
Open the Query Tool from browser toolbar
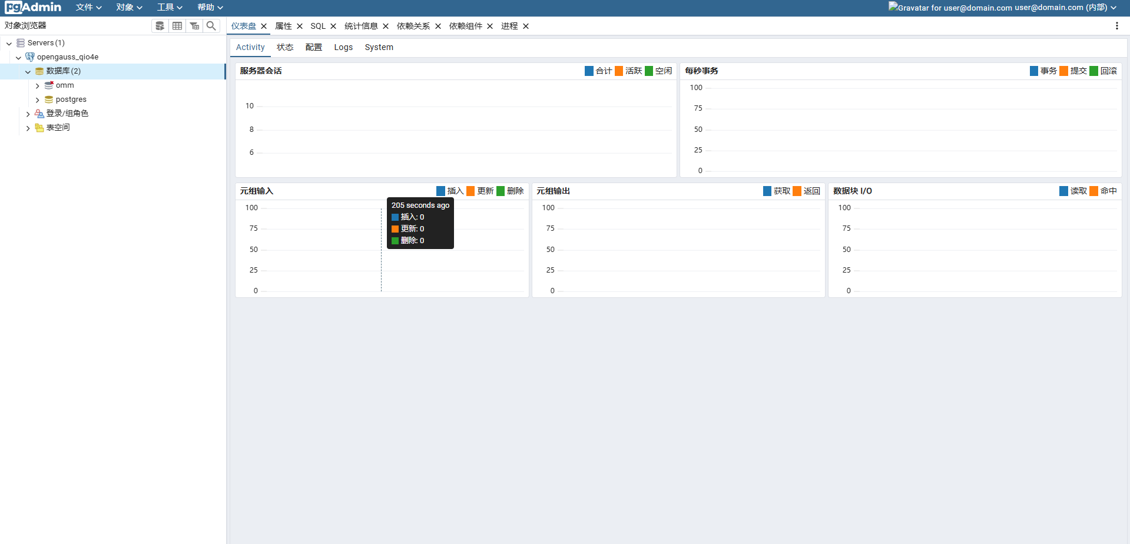pyautogui.click(x=160, y=26)
